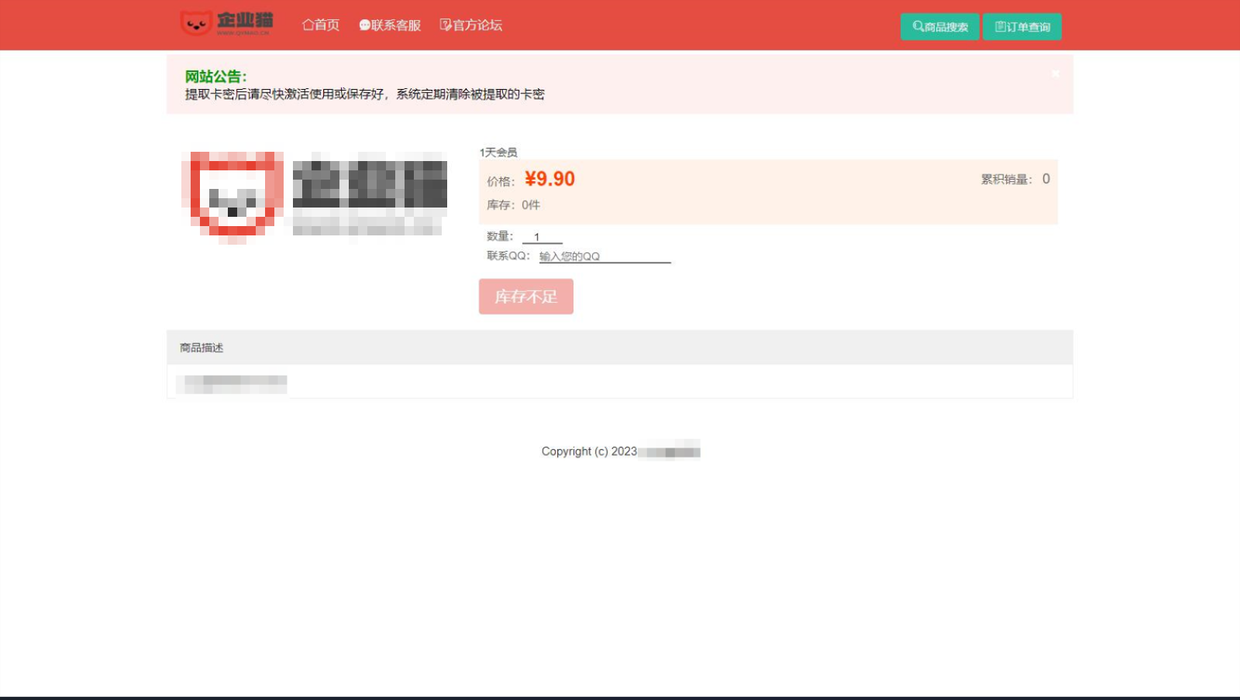The image size is (1240, 700).
Task: Click the 联系QQ input field
Action: (604, 256)
